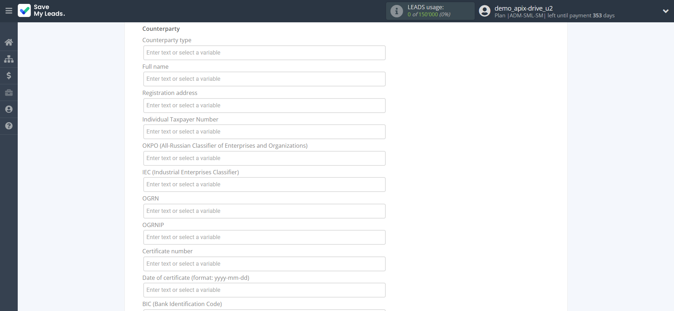This screenshot has height=311, width=674.
Task: Open the briefcase services icon
Action: pyautogui.click(x=9, y=92)
